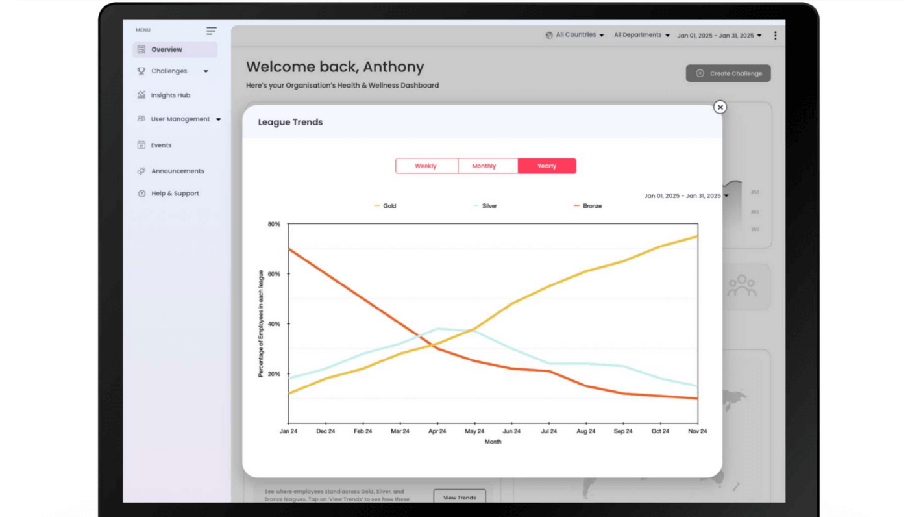Open the three-dot options menu
The width and height of the screenshot is (921, 517).
775,36
